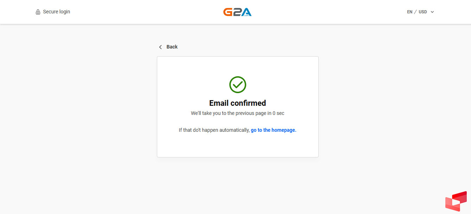This screenshot has height=214, width=471.
Task: Click the redirect countdown message text
Action: (231, 113)
